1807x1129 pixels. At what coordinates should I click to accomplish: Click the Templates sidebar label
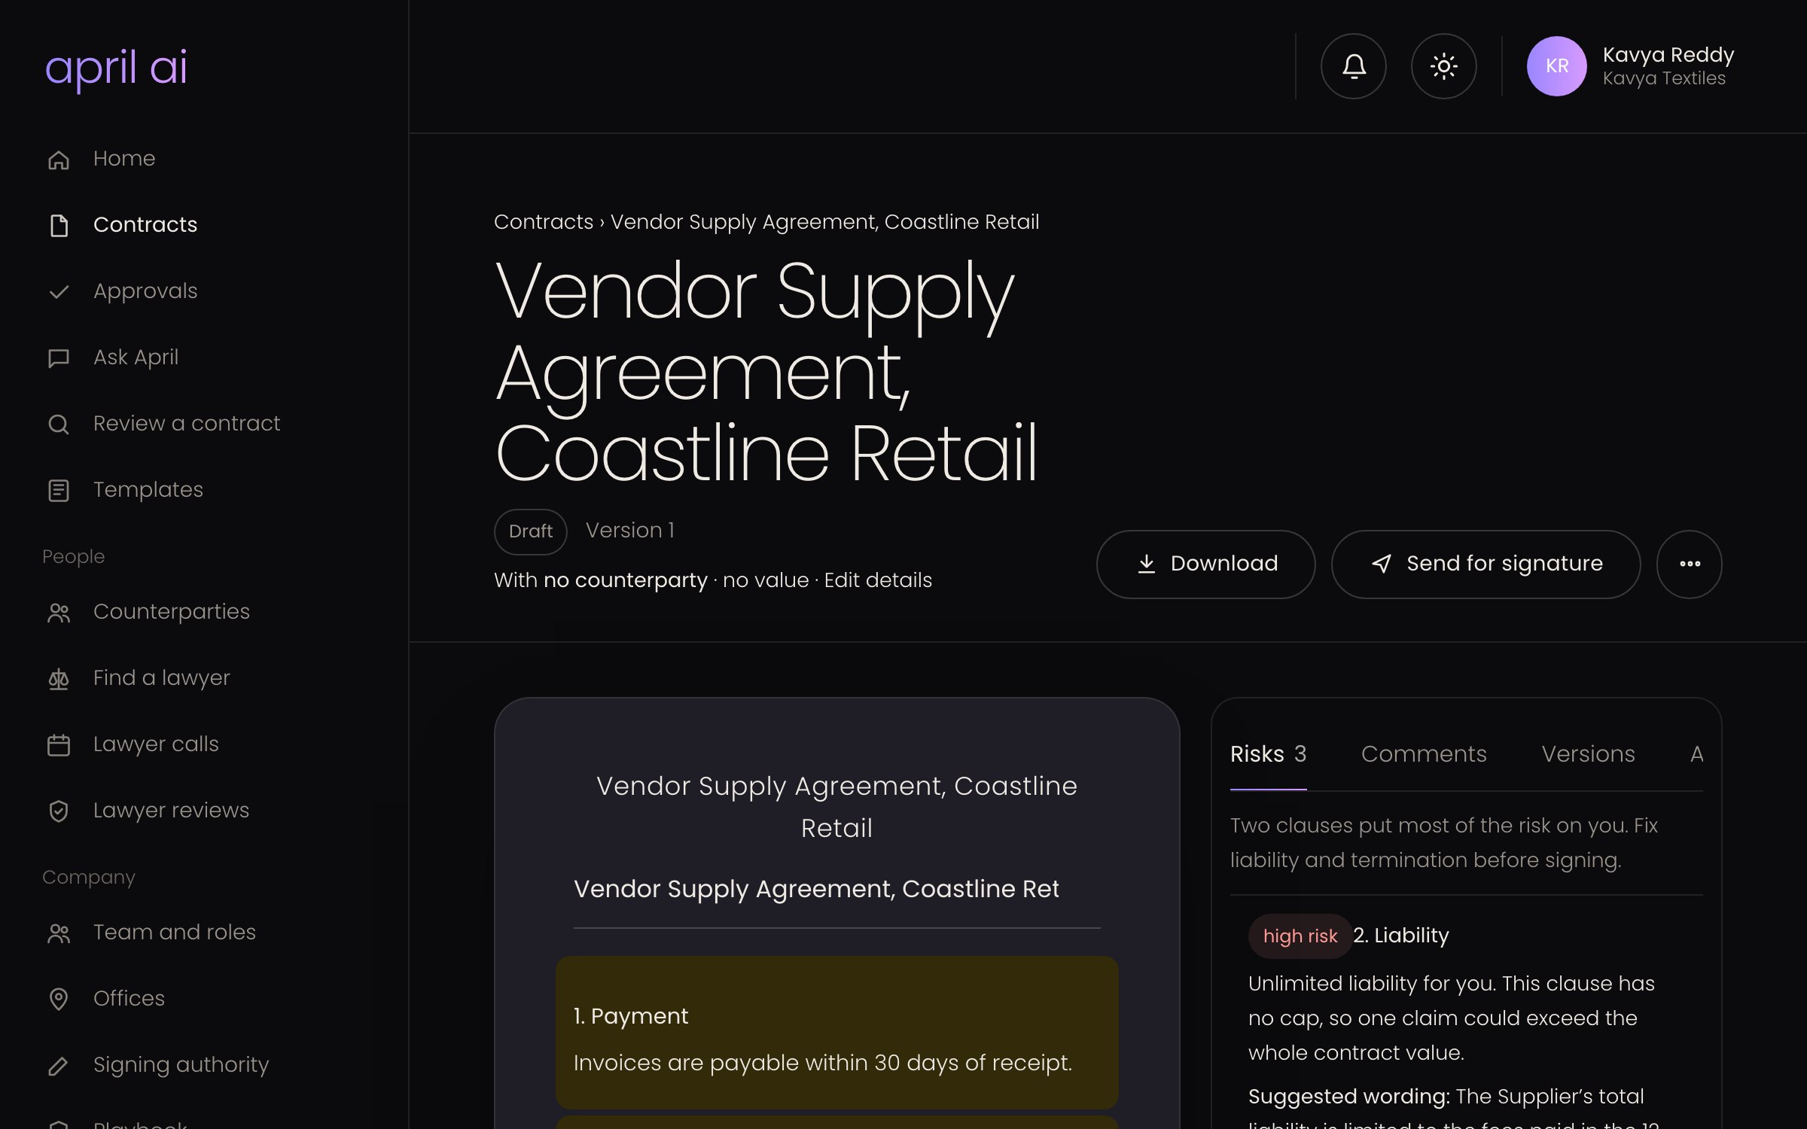coord(148,490)
